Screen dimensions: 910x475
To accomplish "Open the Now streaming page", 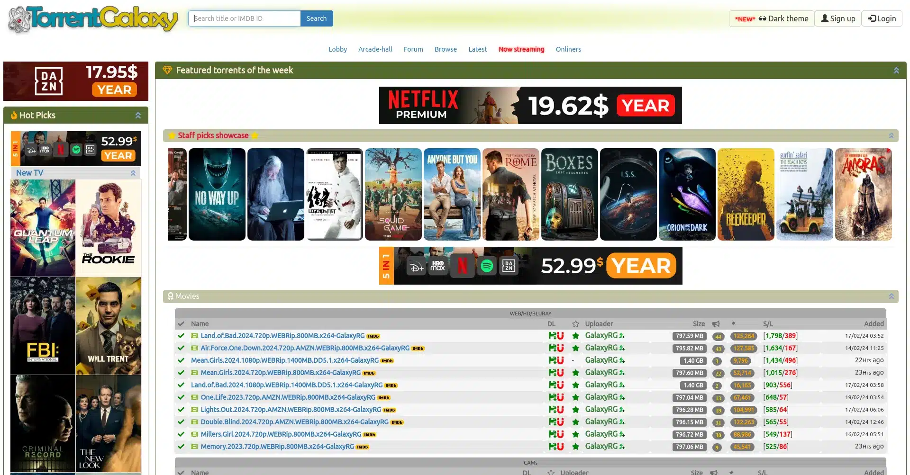I will tap(521, 49).
